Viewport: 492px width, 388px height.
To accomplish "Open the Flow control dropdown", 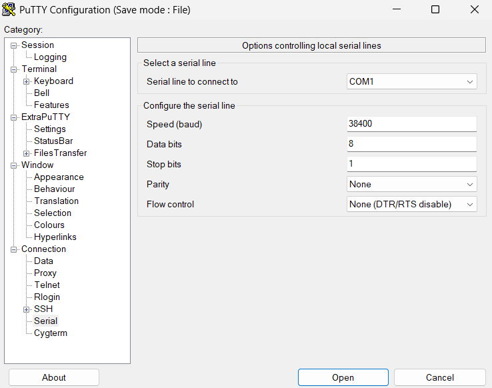I will click(412, 204).
